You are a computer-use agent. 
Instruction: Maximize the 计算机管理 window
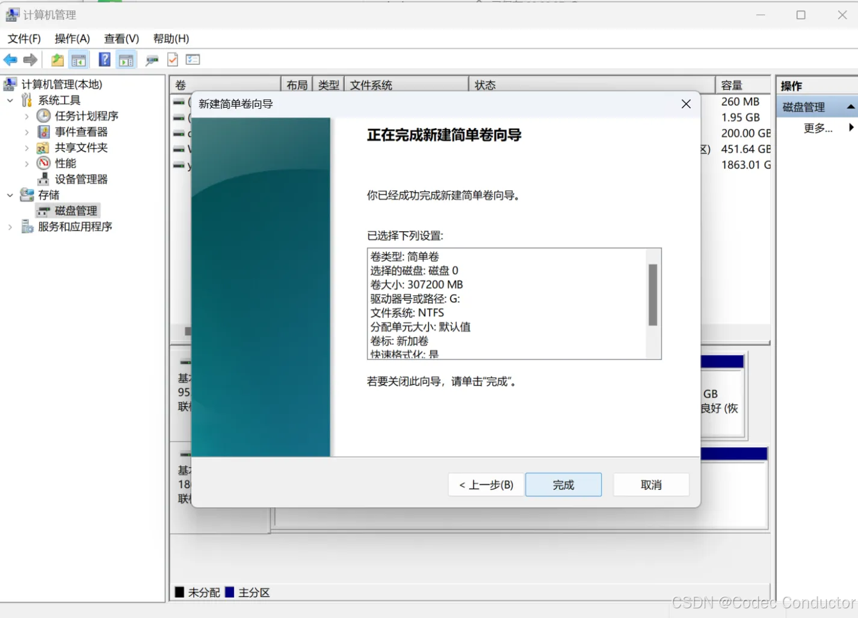point(801,15)
